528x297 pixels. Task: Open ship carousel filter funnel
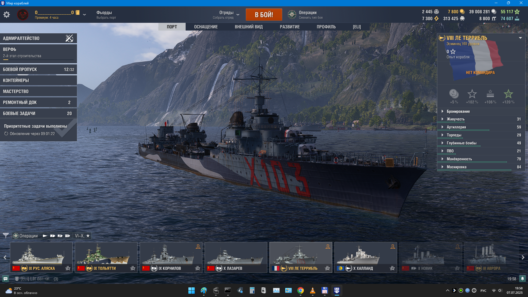[5, 236]
